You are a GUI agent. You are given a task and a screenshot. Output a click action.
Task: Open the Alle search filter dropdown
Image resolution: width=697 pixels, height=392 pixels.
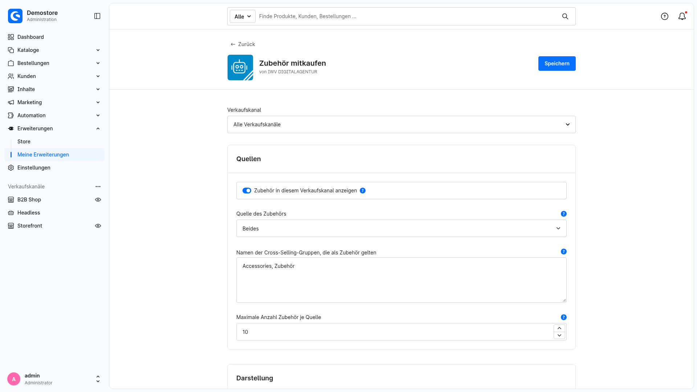(242, 16)
